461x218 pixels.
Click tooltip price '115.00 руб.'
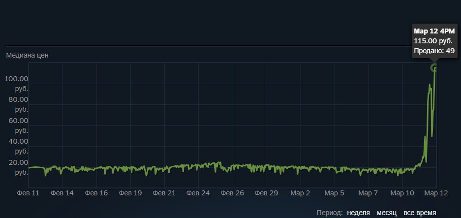point(433,41)
